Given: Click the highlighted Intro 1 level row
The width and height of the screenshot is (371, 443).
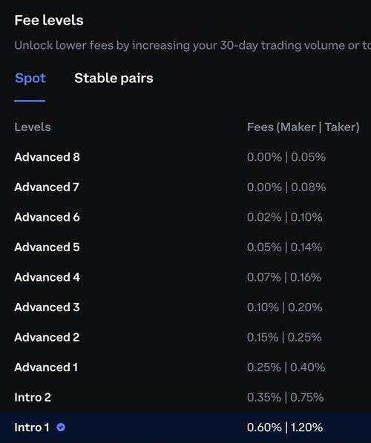Looking at the screenshot, I should (185, 427).
